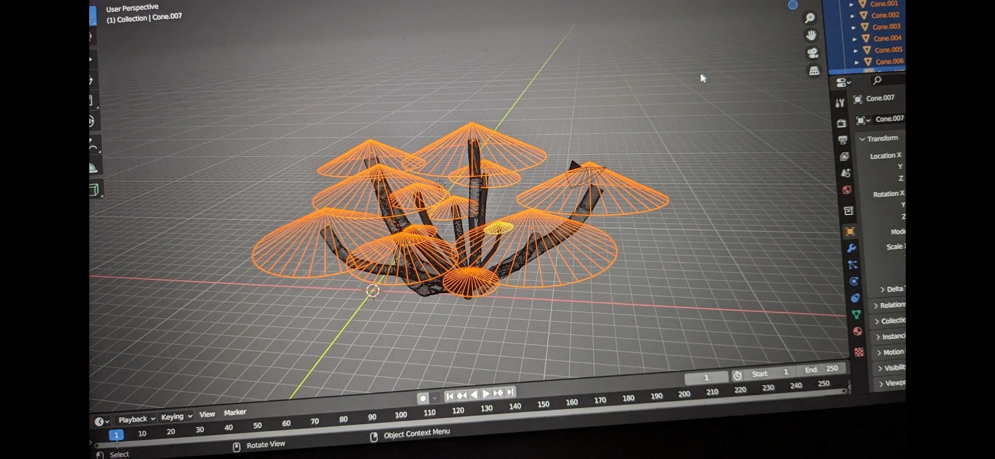The image size is (995, 459).
Task: Open the timeline Marker menu
Action: point(235,412)
